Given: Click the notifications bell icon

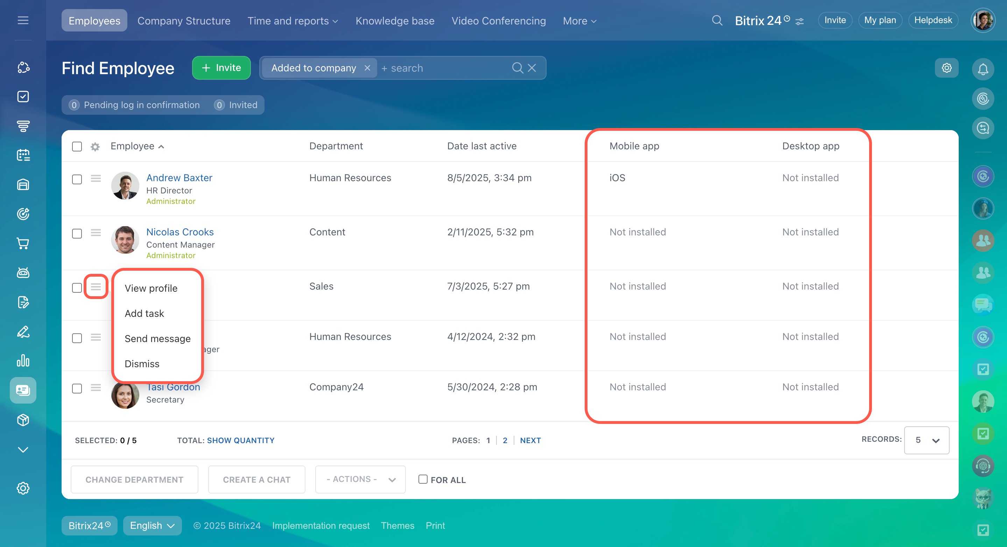Looking at the screenshot, I should (983, 69).
